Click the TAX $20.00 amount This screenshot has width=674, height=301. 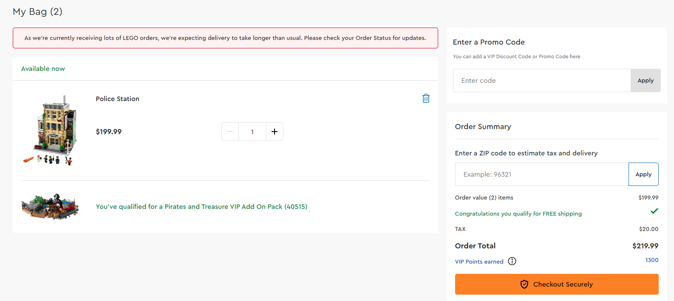649,229
